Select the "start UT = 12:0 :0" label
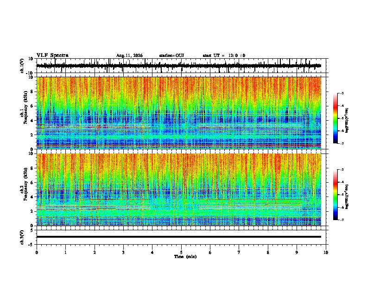The image size is (367, 283). tap(224, 55)
